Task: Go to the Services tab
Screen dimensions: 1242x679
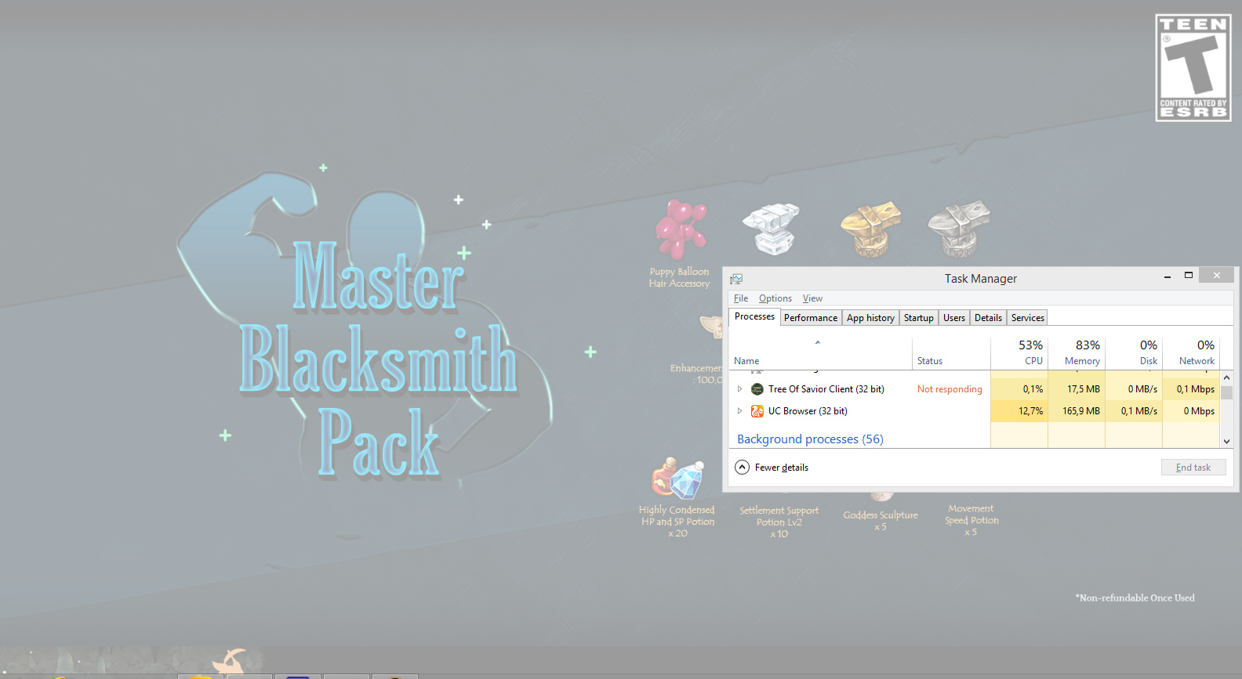Action: [x=1027, y=318]
